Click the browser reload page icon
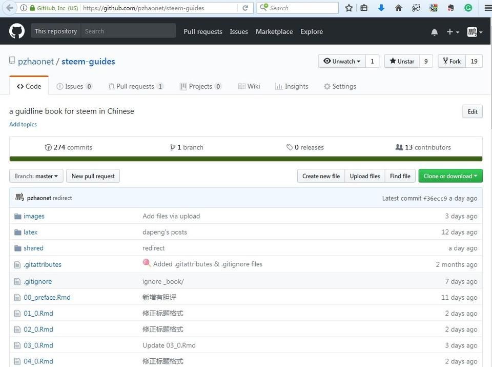The width and height of the screenshot is (492, 367). (245, 8)
